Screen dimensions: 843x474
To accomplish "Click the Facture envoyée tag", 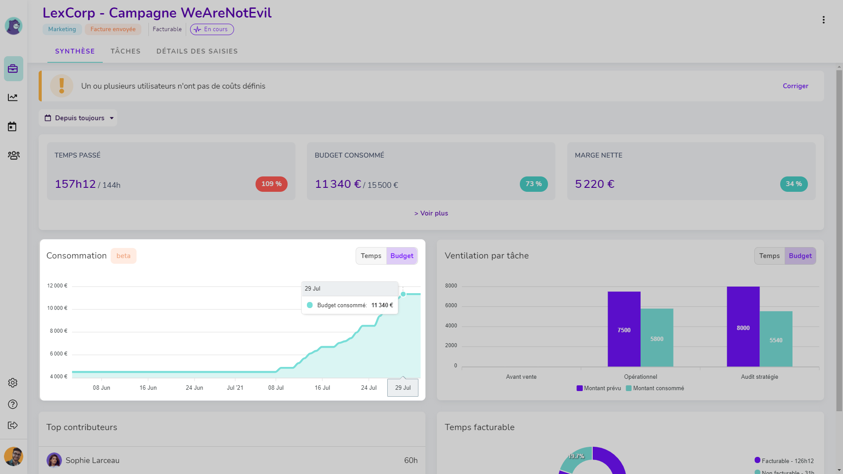I will (113, 29).
